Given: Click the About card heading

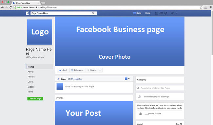Looking at the screenshot, I should 140,124.
